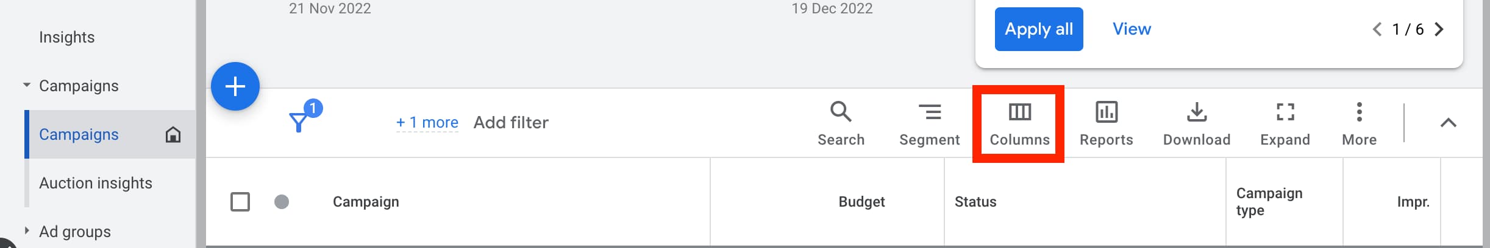The height and width of the screenshot is (248, 1490).
Task: Click the Search magnifier icon
Action: [x=841, y=111]
